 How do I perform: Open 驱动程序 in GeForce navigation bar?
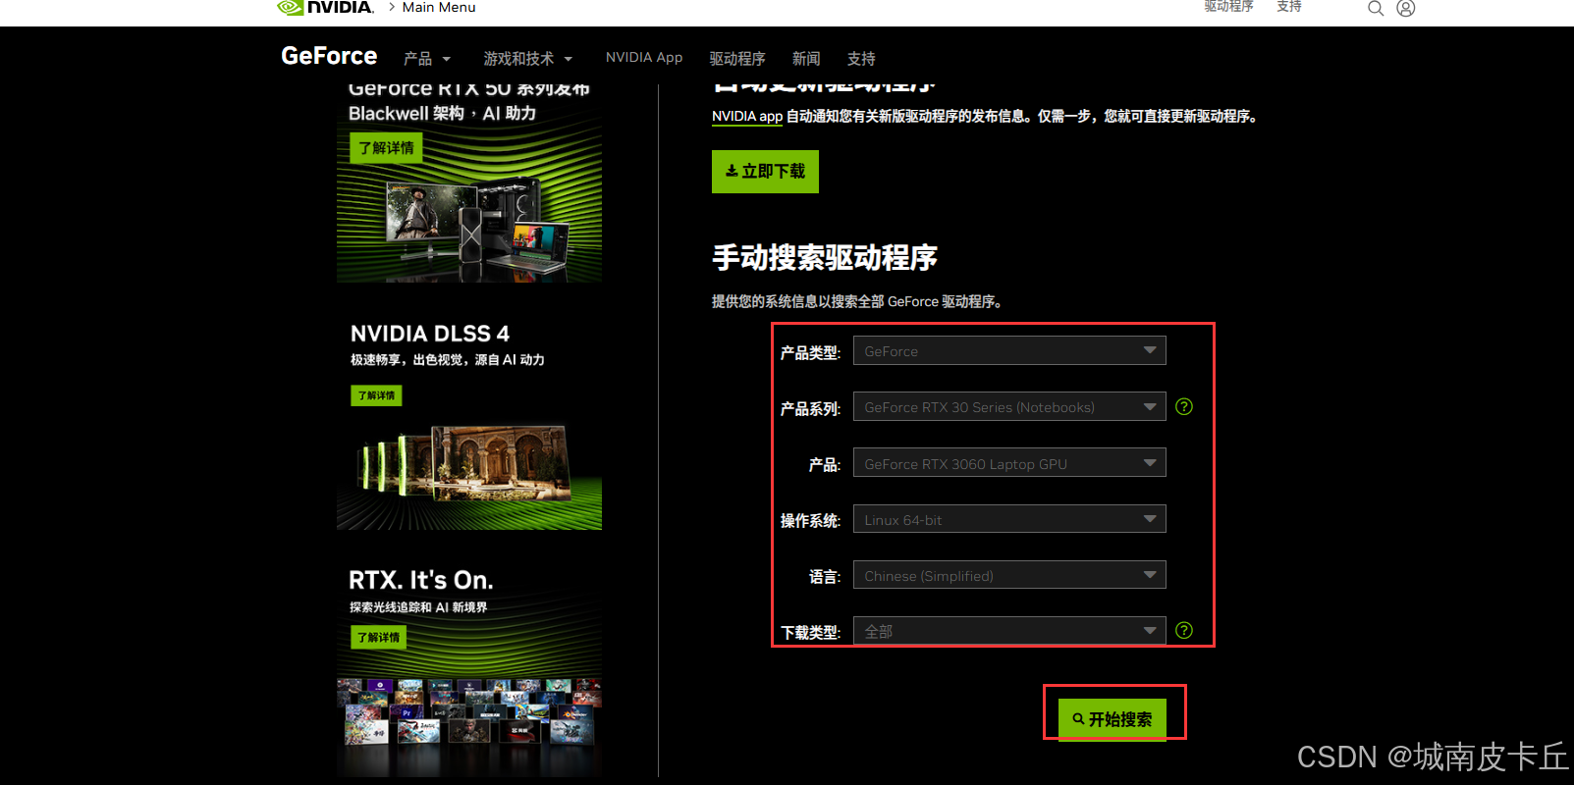[x=737, y=59]
